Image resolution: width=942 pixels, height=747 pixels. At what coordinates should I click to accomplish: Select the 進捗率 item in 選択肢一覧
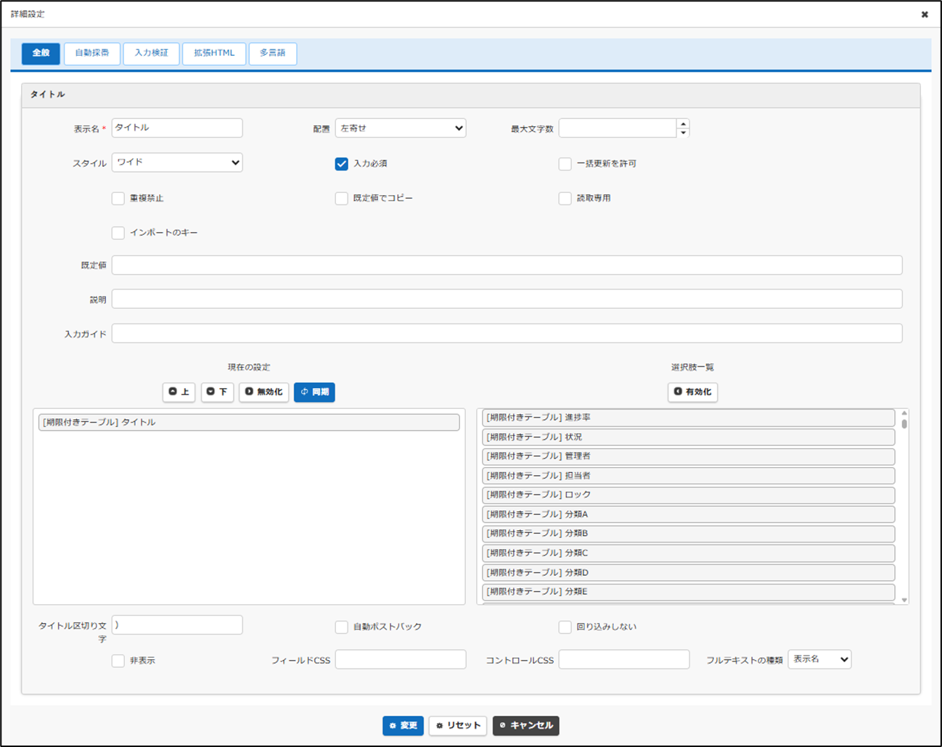pos(687,418)
